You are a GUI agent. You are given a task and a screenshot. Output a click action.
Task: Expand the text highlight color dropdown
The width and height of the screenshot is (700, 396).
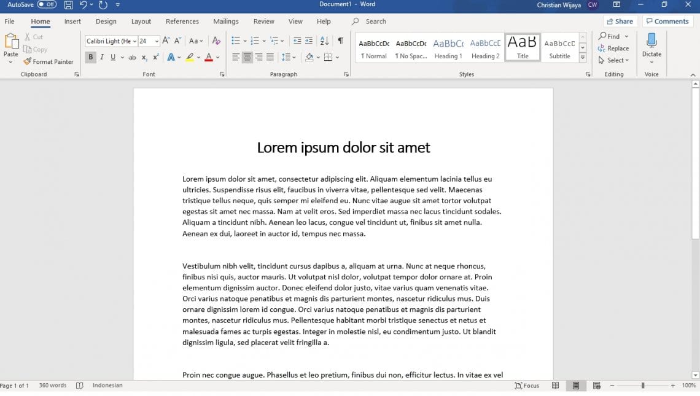[198, 56]
